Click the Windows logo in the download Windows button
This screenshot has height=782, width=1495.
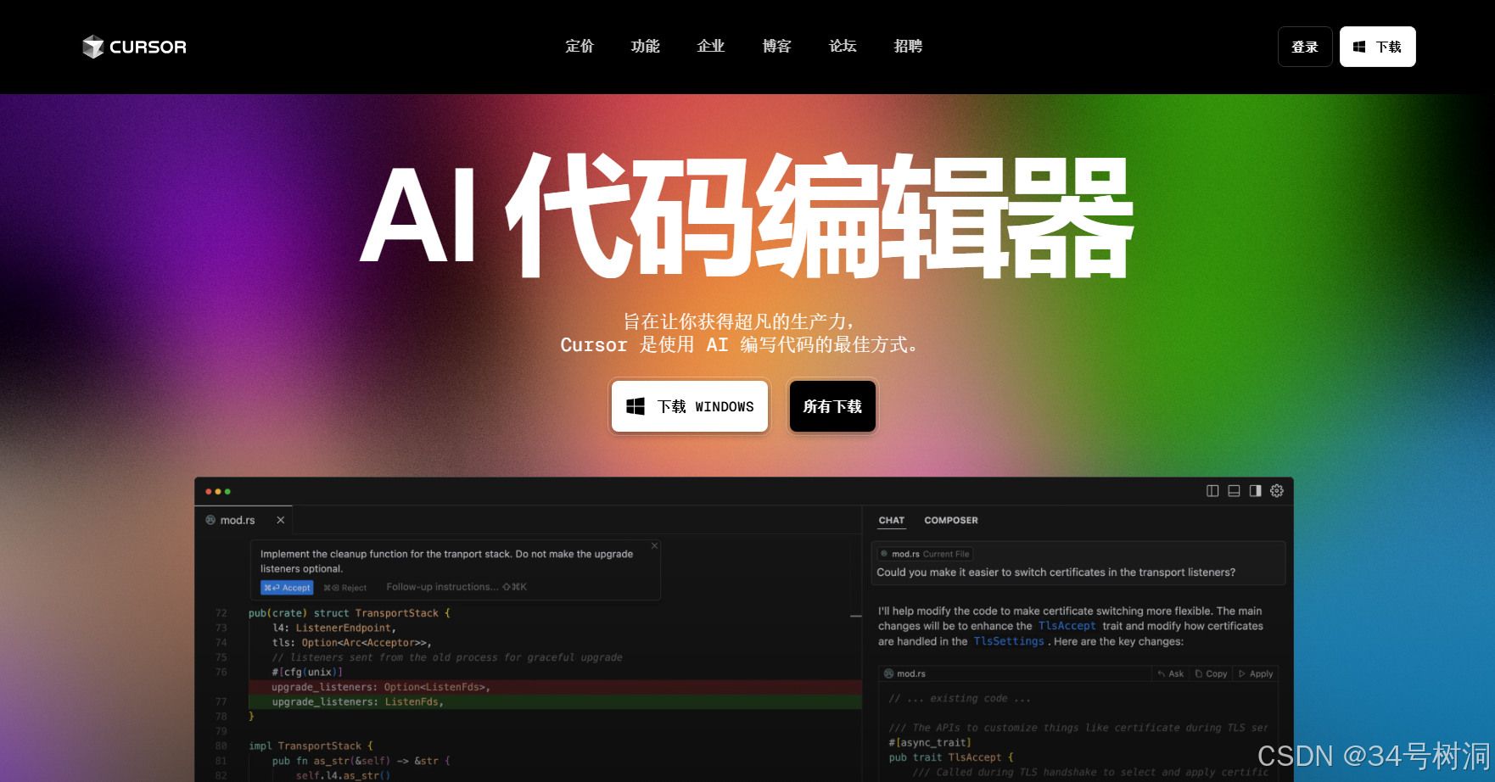point(636,406)
